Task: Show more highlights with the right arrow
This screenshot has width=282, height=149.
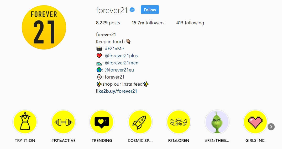Action: (x=271, y=127)
